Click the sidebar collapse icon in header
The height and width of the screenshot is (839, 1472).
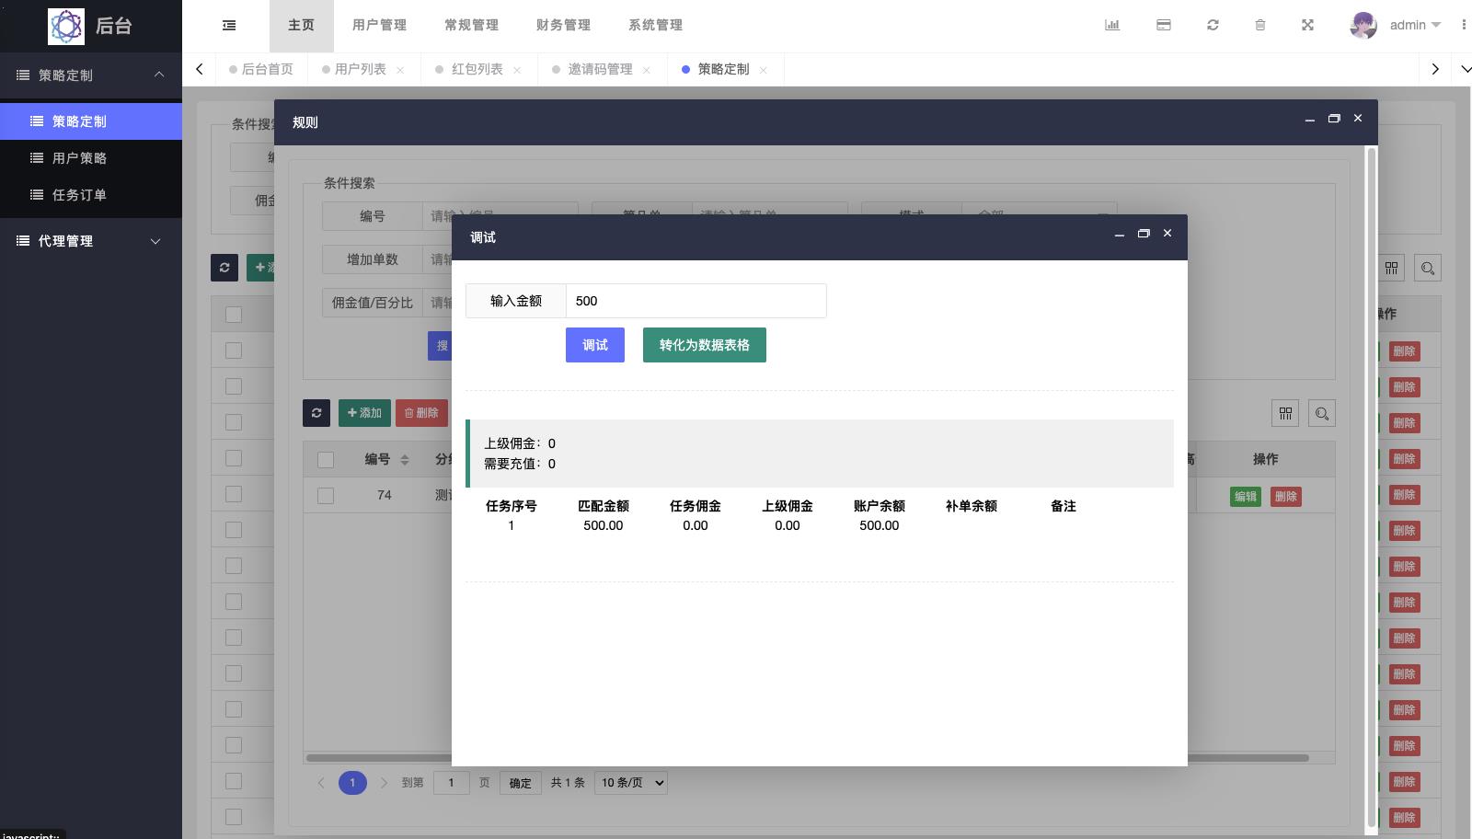229,26
